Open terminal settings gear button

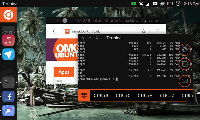tap(185, 49)
